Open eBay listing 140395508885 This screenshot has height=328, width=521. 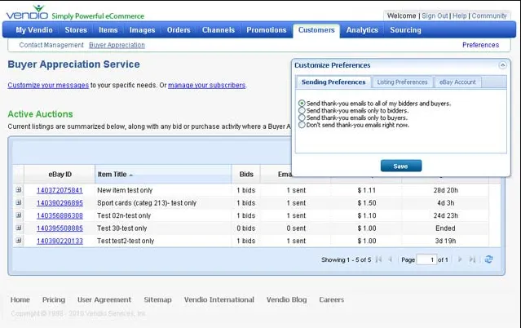coord(60,228)
